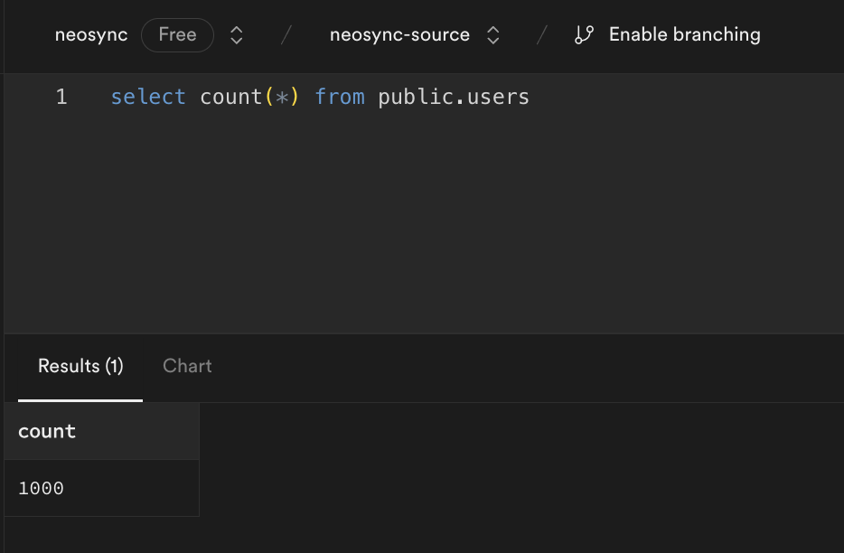Click the 'count' function in the query
Image resolution: width=844 pixels, height=553 pixels.
[x=231, y=97]
